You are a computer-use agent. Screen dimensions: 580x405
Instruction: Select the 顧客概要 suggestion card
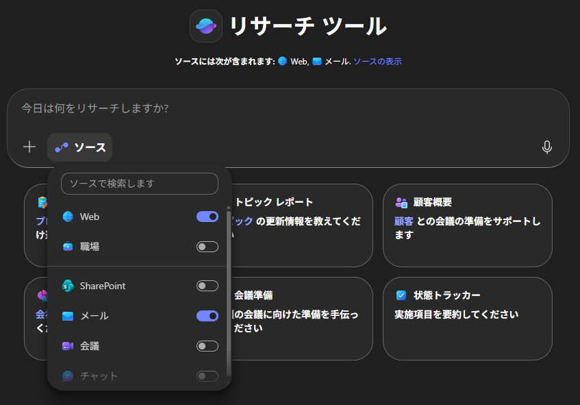tap(467, 225)
